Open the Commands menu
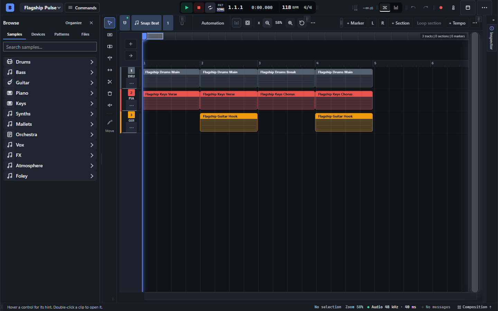The width and height of the screenshot is (498, 311). point(82,8)
